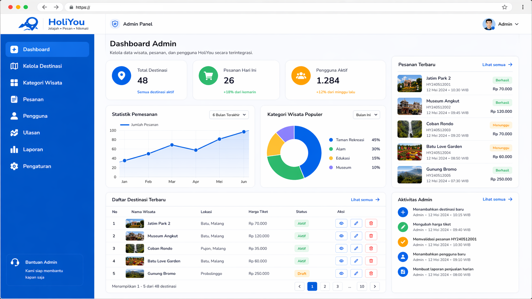
Task: Click the Jun data point on chart
Action: point(244,132)
